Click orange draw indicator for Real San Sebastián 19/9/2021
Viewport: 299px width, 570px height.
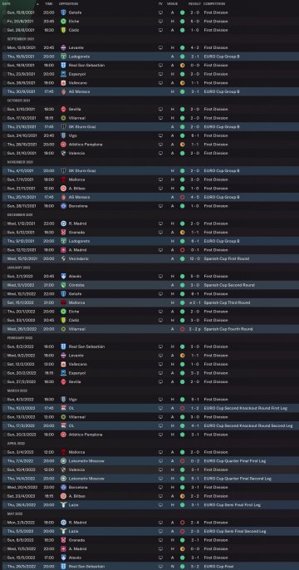[x=183, y=66]
